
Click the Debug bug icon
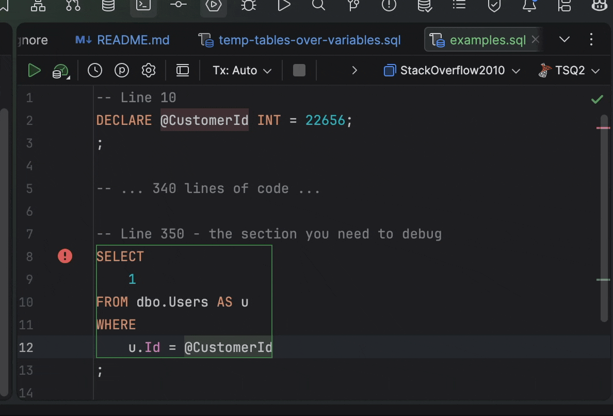coord(249,6)
